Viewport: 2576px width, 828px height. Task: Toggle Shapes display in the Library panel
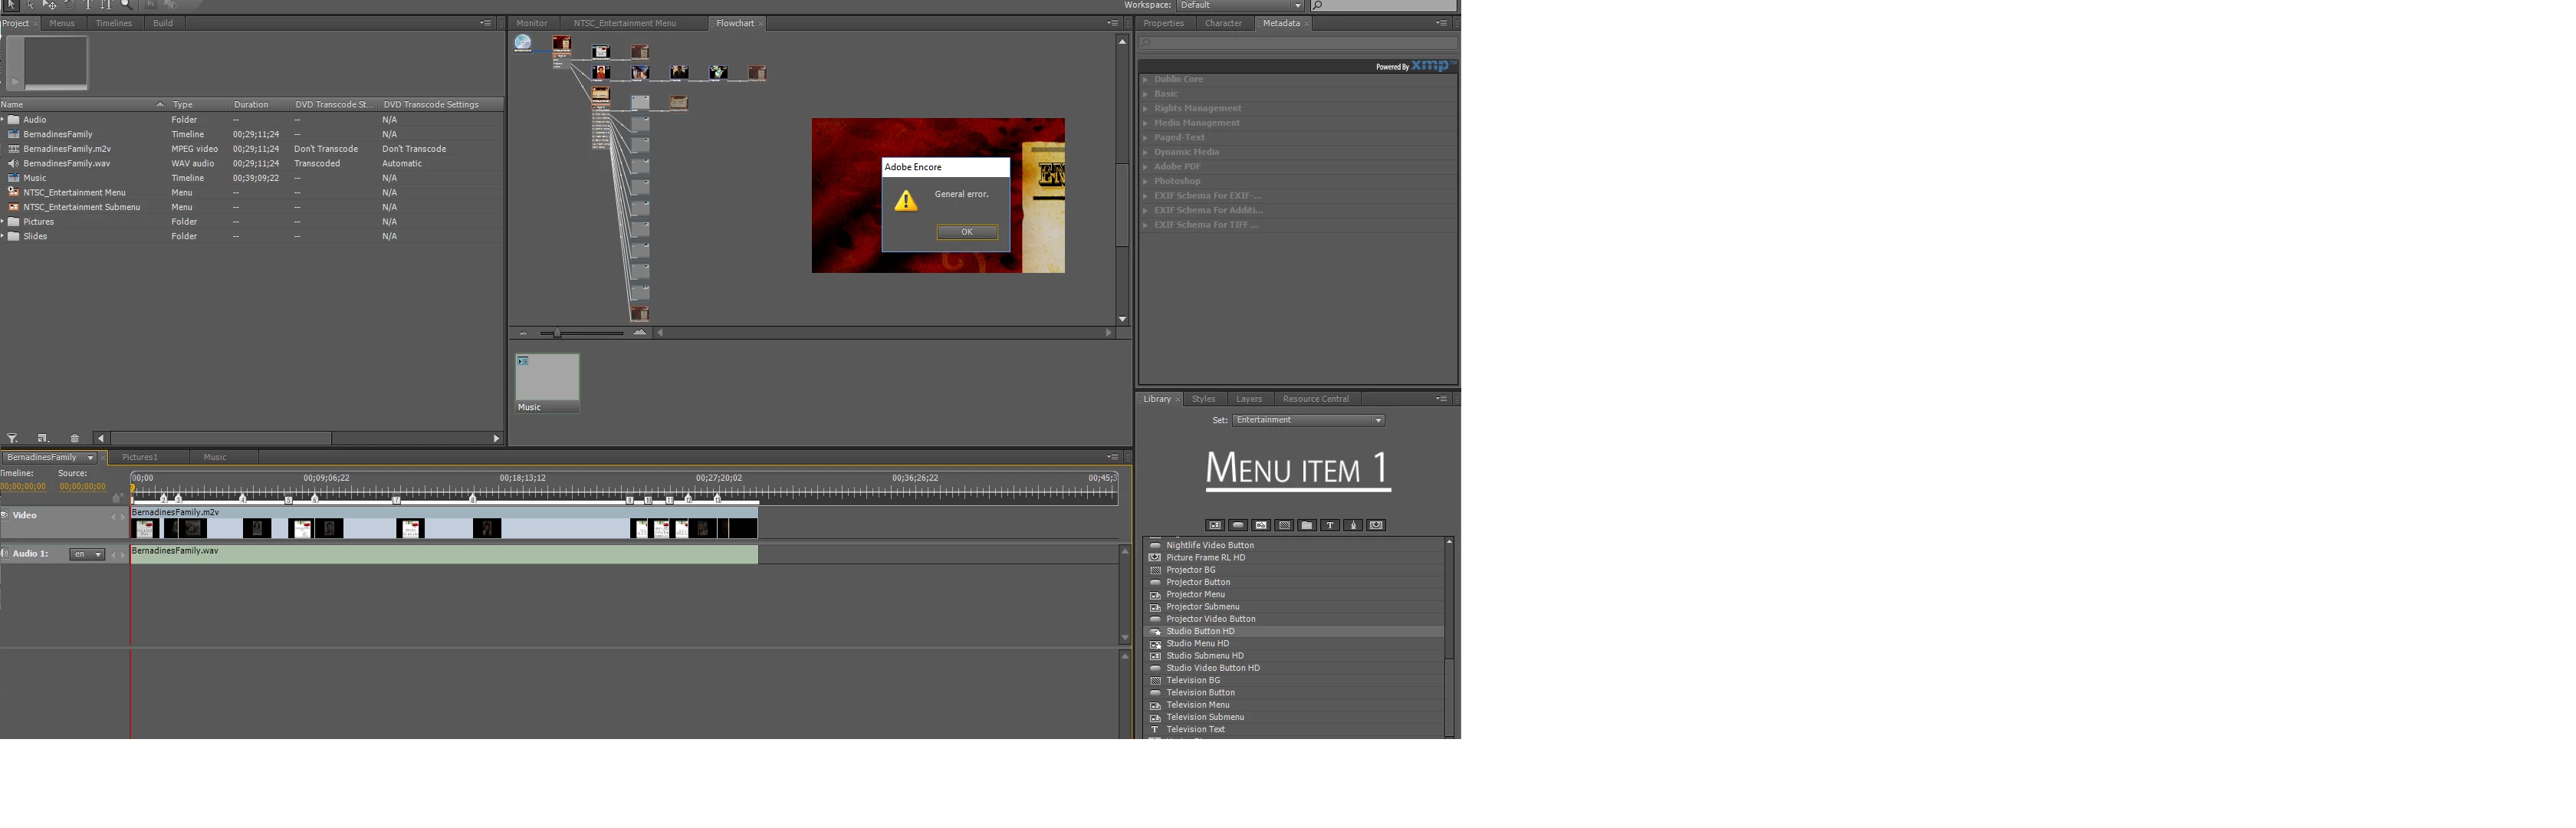tap(1353, 525)
